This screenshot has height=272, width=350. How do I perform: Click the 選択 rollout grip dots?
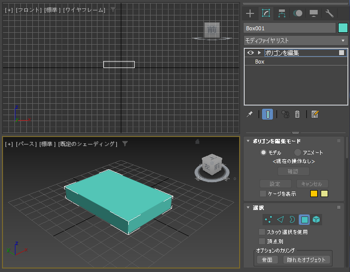click(x=339, y=207)
